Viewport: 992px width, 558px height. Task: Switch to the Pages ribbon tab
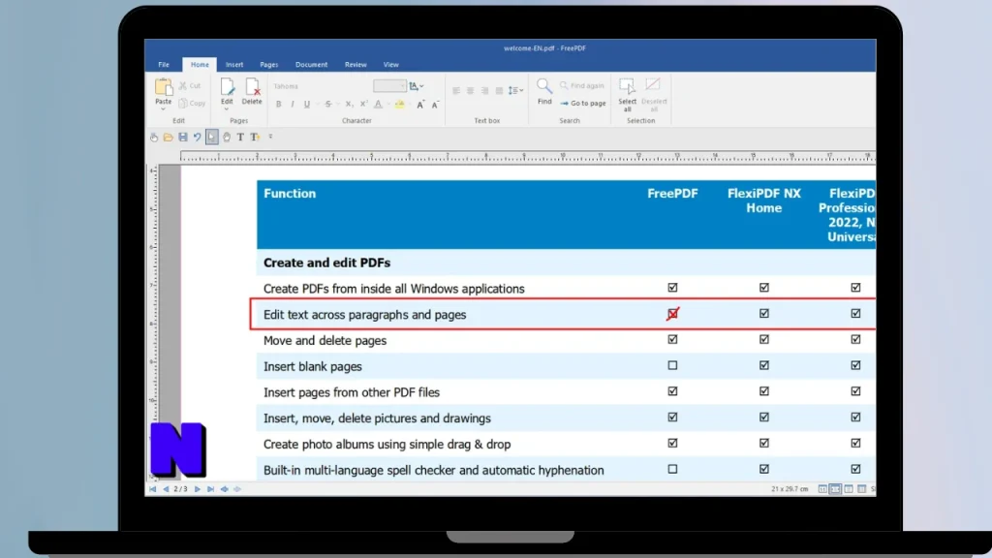click(x=269, y=65)
